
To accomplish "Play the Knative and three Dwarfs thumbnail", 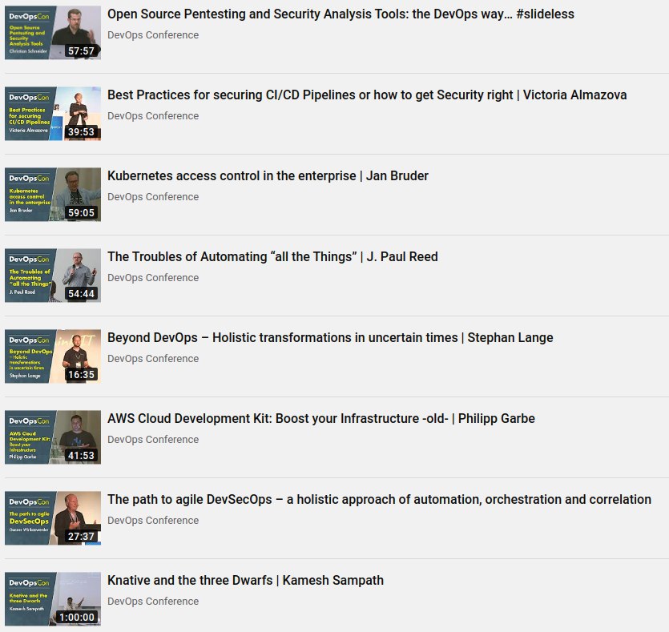I will pyautogui.click(x=53, y=599).
